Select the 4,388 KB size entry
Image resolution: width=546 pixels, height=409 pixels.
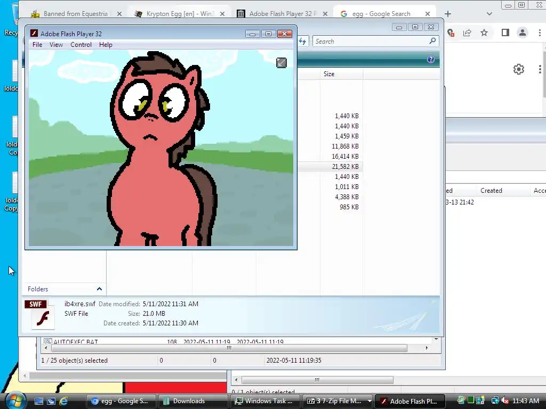tap(347, 197)
